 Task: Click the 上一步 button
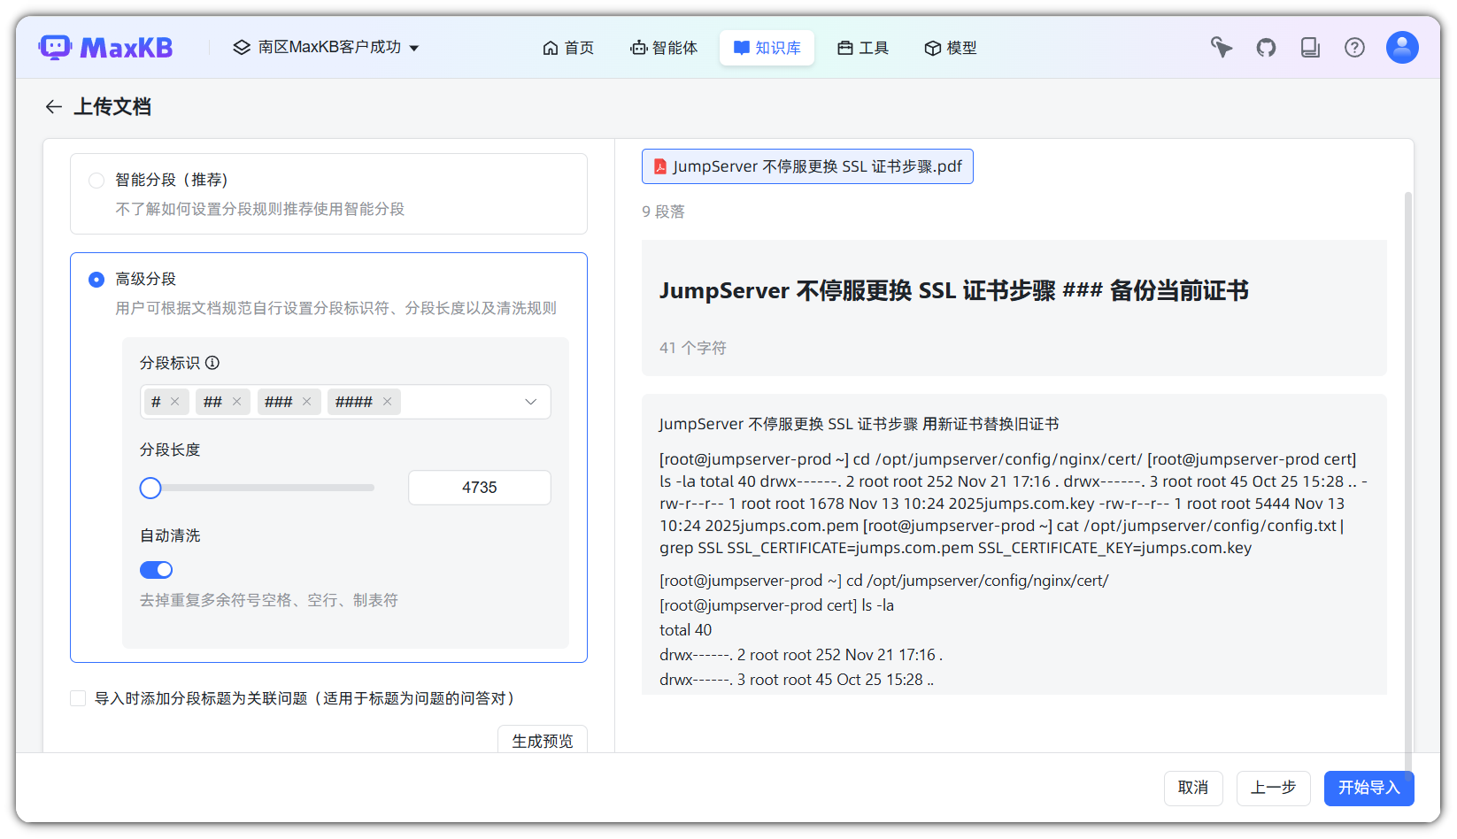[1273, 788]
